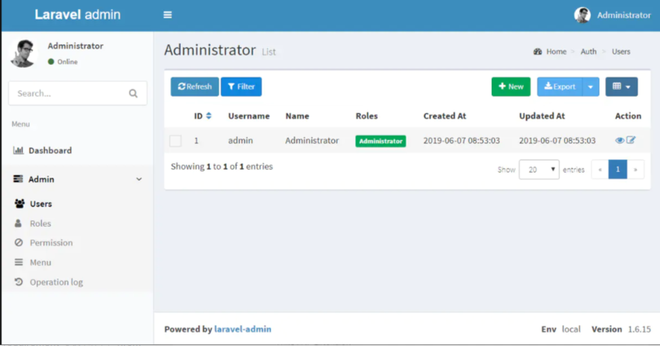
Task: Click the sidebar profile photo
Action: tap(24, 53)
